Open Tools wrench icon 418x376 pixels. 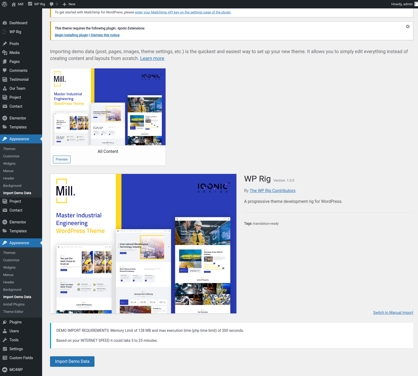tap(5, 340)
